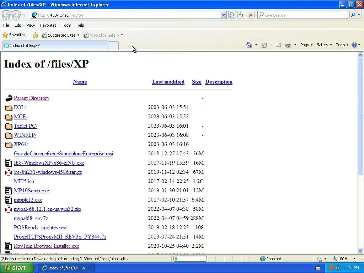Image resolution: width=364 pixels, height=273 pixels.
Task: Open a new blank tab
Action: pyautogui.click(x=113, y=45)
